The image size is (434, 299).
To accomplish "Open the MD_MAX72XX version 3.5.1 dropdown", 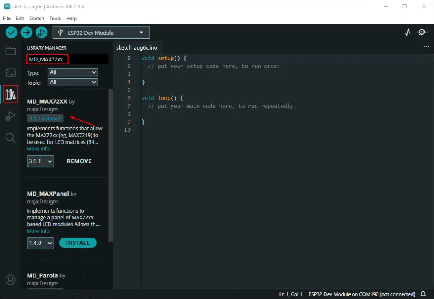I will pos(40,161).
